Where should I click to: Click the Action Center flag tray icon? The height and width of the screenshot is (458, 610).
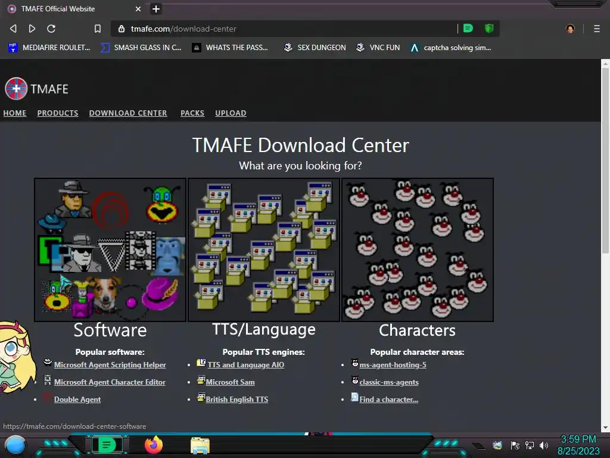(515, 445)
